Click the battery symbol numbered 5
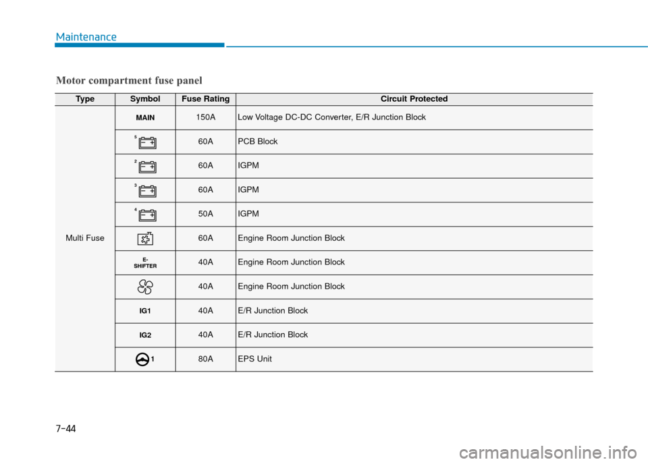The height and width of the screenshot is (464, 648). tap(146, 142)
